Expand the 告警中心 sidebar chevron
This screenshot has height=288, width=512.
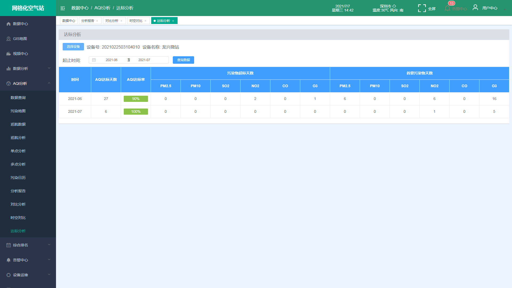click(x=49, y=259)
